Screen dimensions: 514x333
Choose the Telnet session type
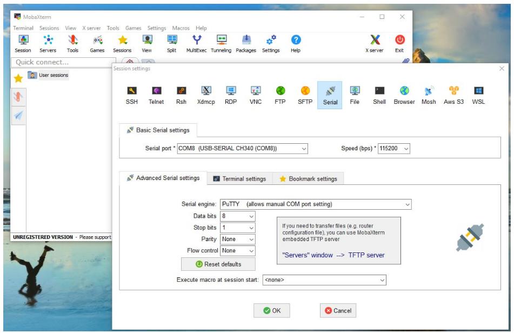[x=156, y=95]
